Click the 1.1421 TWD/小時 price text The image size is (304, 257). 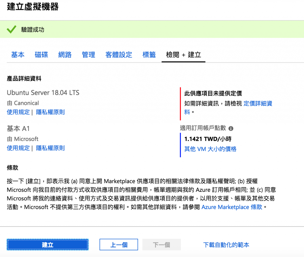(208, 139)
